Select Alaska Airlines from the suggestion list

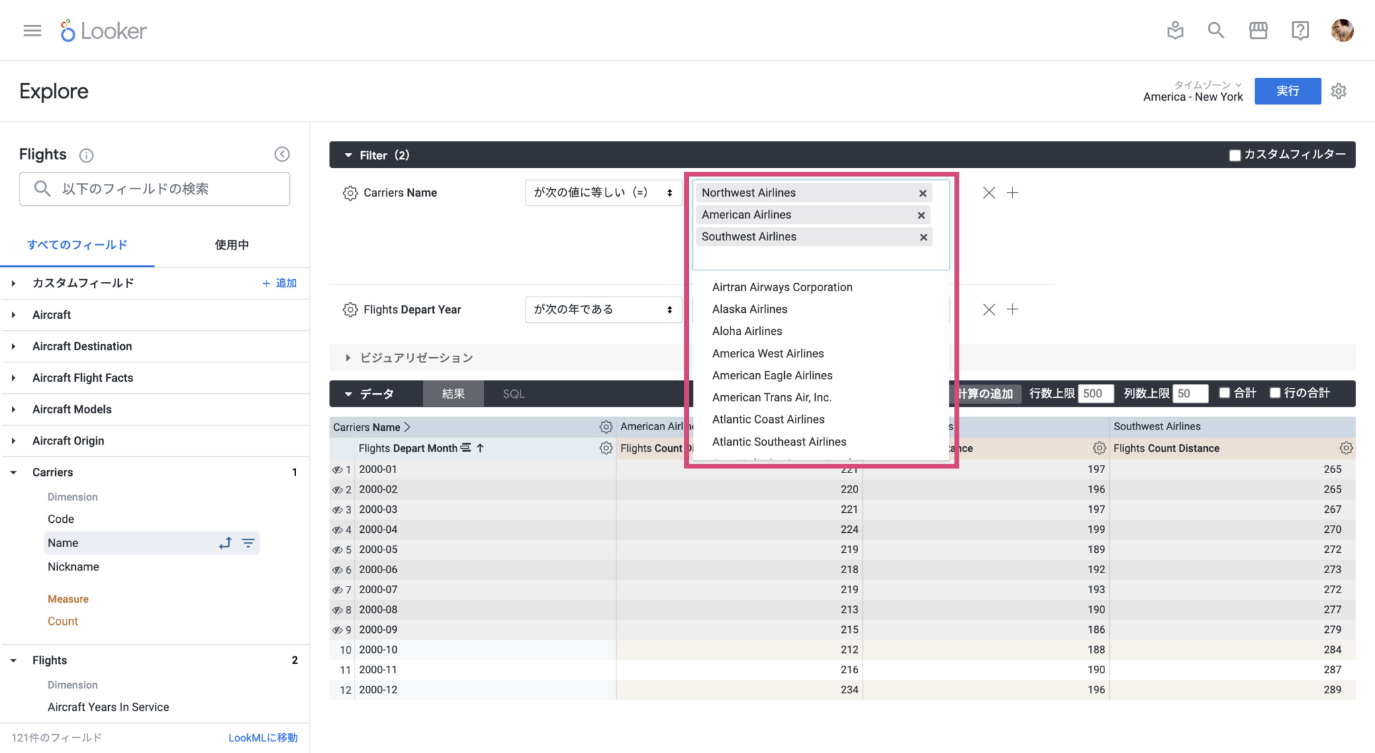(749, 309)
